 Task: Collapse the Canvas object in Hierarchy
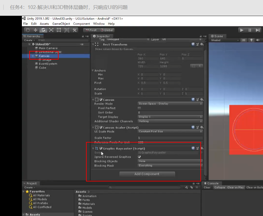tap(33, 56)
